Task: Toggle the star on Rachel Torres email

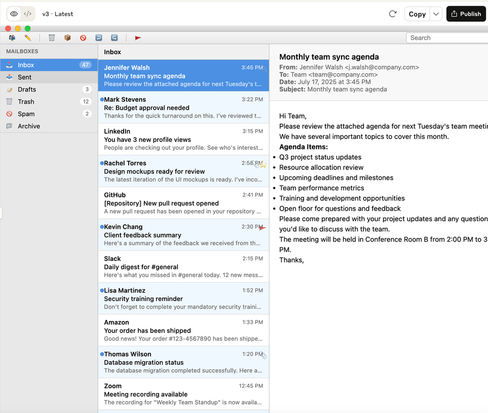Action: pyautogui.click(x=263, y=164)
